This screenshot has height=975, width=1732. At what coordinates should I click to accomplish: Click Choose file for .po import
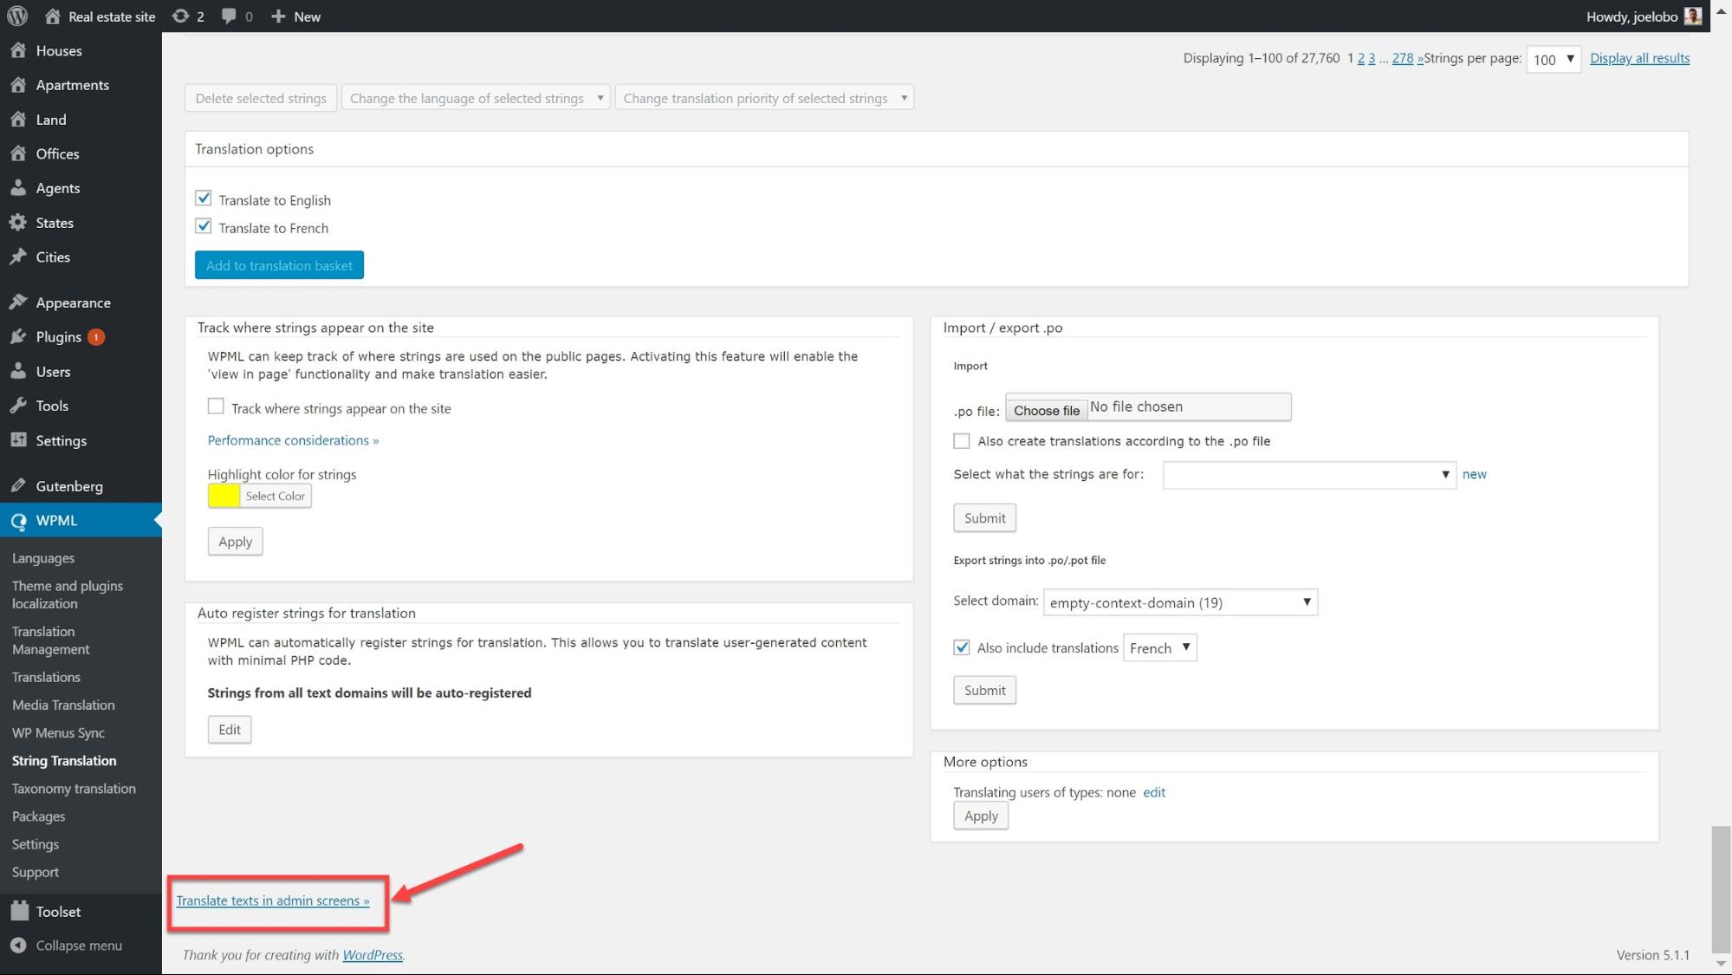point(1046,410)
